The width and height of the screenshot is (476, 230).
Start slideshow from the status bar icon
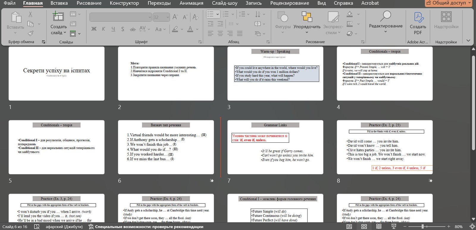[394, 227]
